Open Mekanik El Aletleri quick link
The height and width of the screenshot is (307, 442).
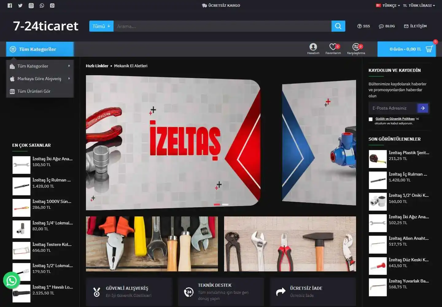131,66
